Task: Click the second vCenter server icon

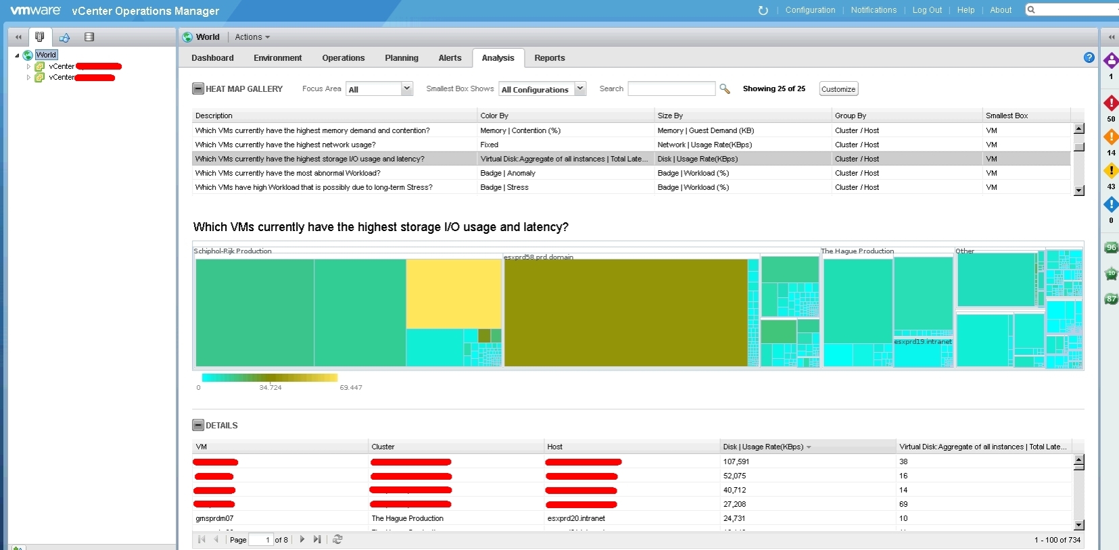Action: pyautogui.click(x=40, y=77)
